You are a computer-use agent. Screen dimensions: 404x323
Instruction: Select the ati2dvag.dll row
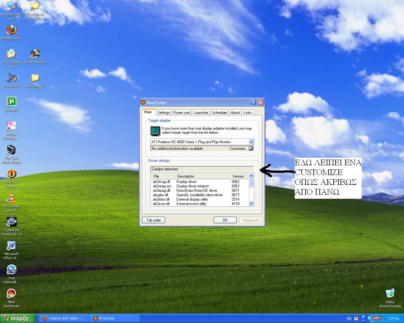click(200, 182)
